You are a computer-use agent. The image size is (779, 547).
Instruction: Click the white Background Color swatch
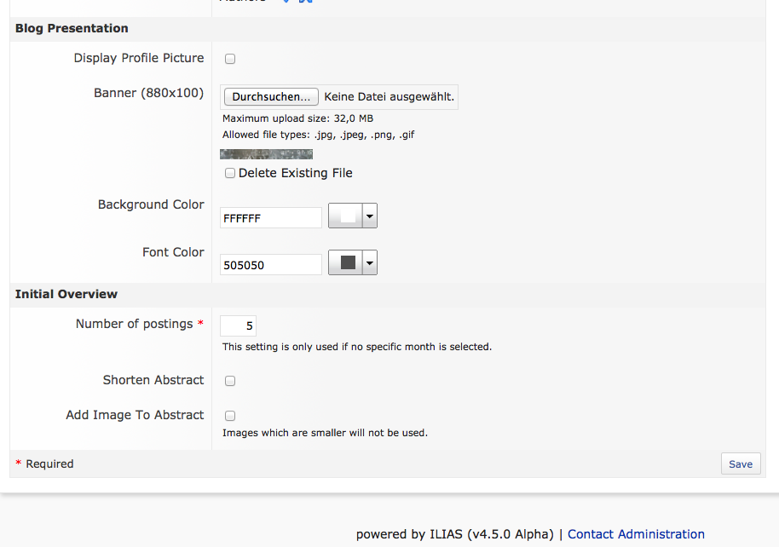tap(346, 216)
